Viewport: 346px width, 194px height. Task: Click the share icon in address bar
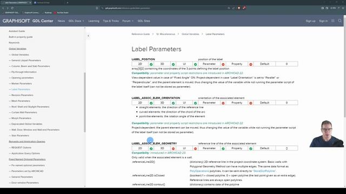tap(234, 8)
